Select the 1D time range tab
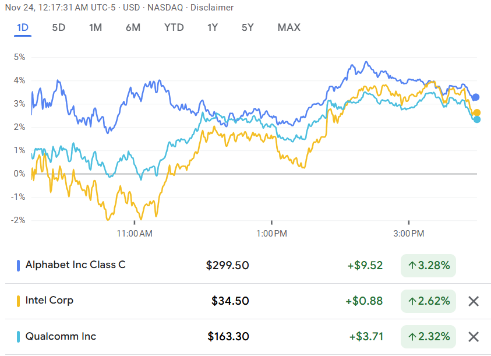This screenshot has width=491, height=356. 23,27
